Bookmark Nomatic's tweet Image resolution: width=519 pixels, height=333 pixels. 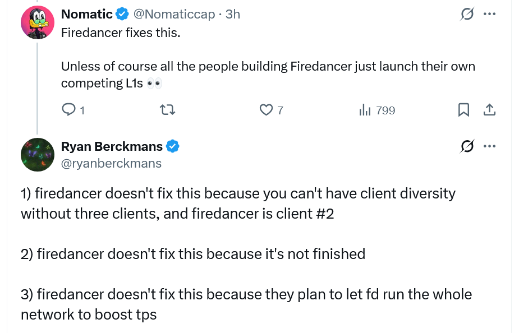pos(464,110)
